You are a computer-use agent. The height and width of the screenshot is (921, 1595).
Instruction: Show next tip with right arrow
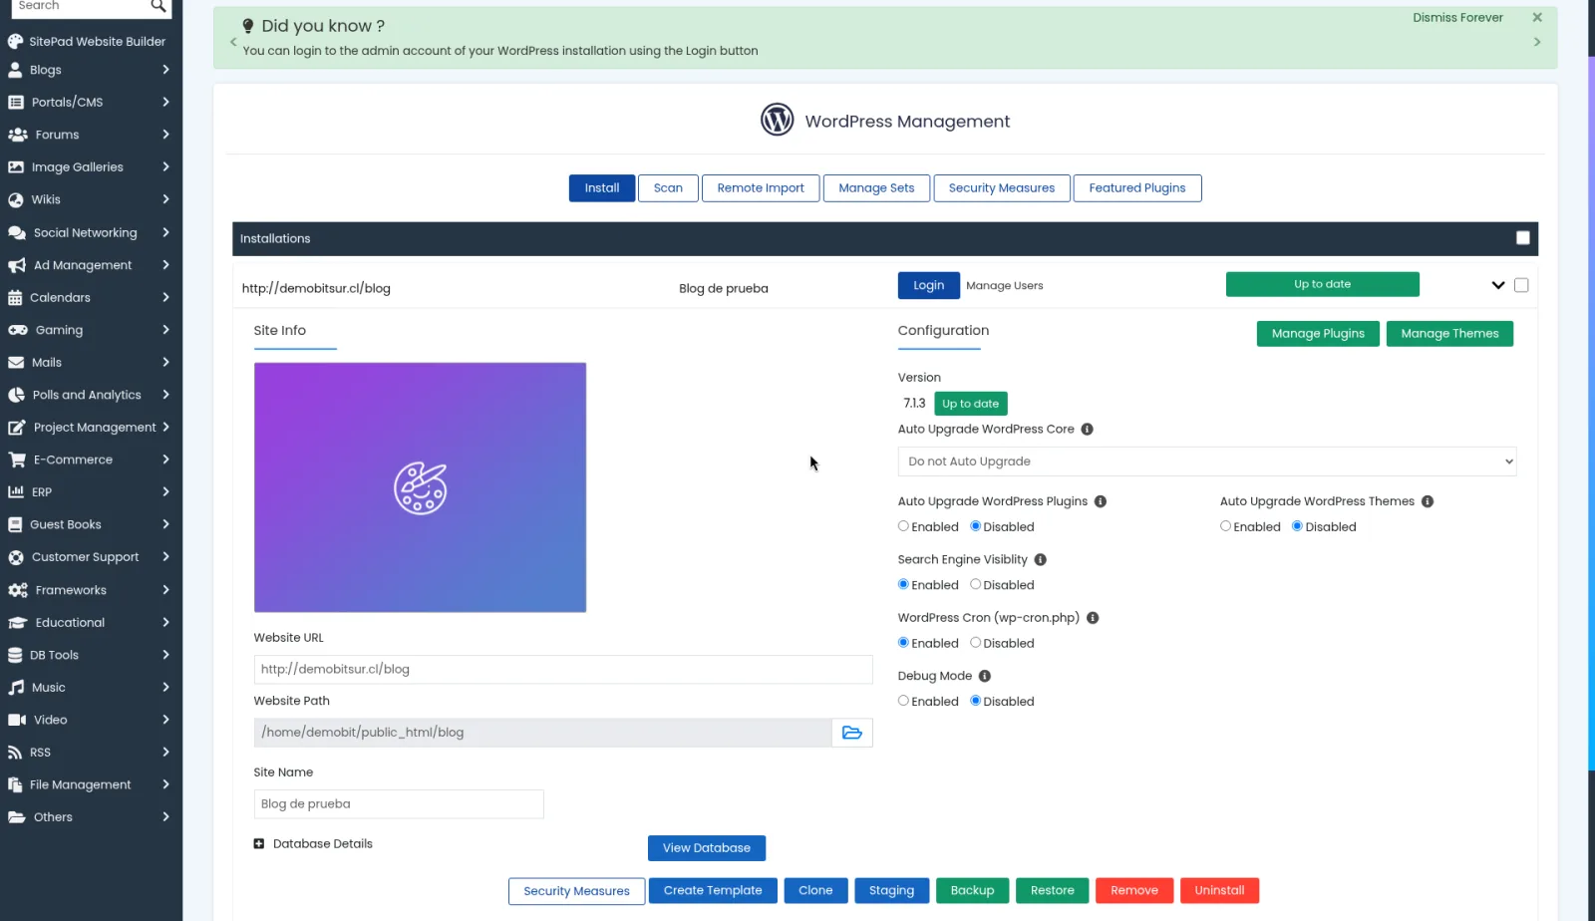click(1537, 42)
